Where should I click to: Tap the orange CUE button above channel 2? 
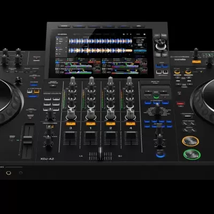111,124
